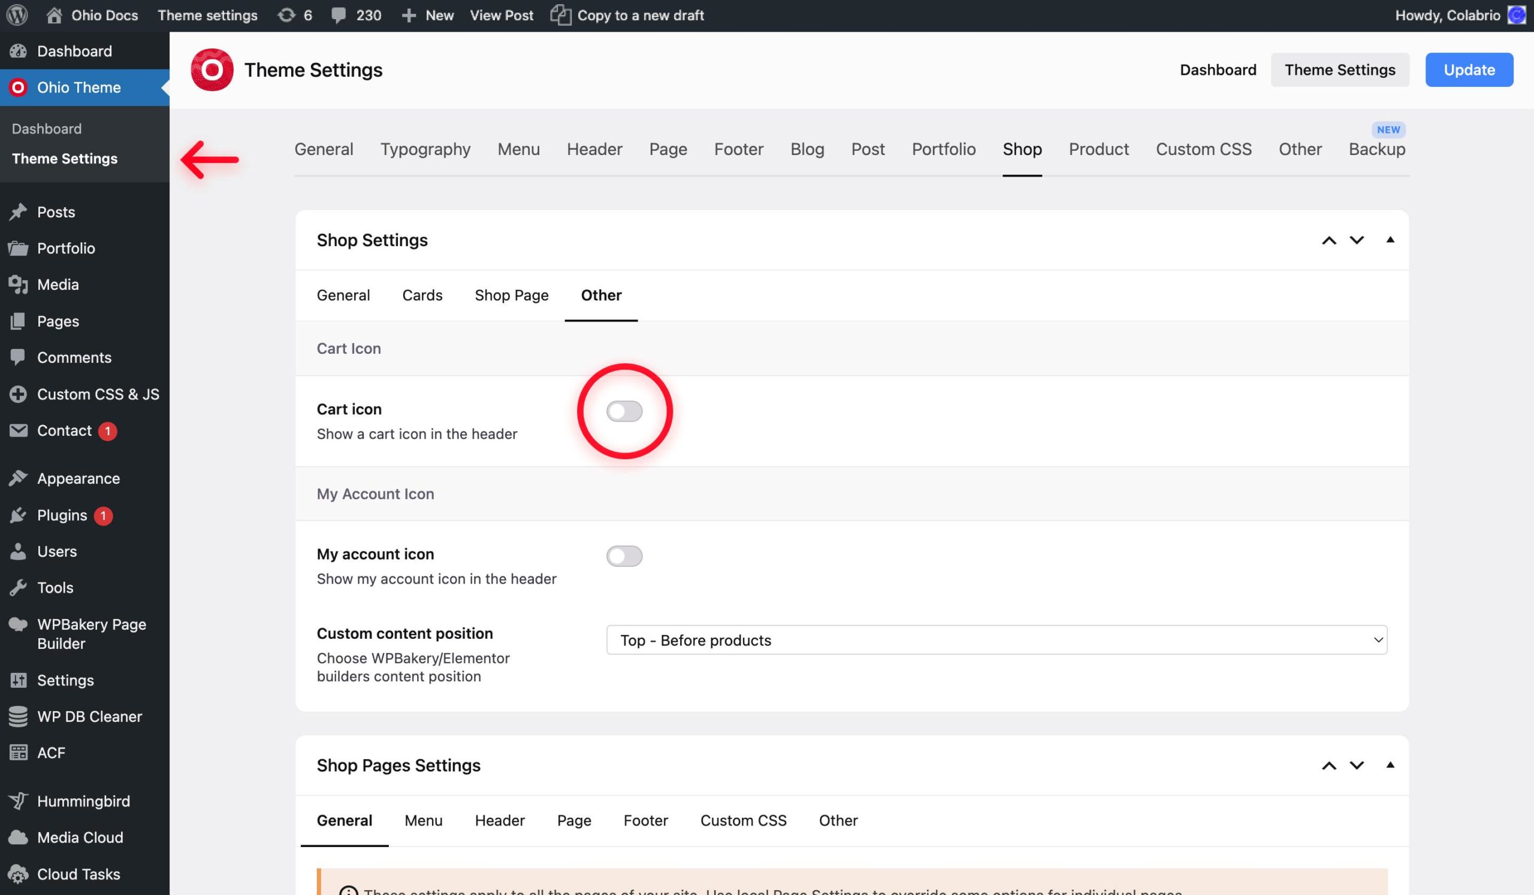Click the Custom CSS & JS plus icon
The image size is (1534, 895).
click(x=18, y=394)
